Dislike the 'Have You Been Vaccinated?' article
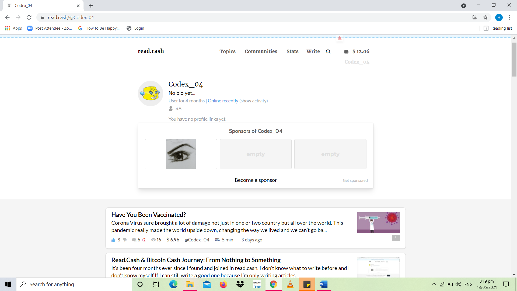The width and height of the screenshot is (517, 291). pos(125,240)
